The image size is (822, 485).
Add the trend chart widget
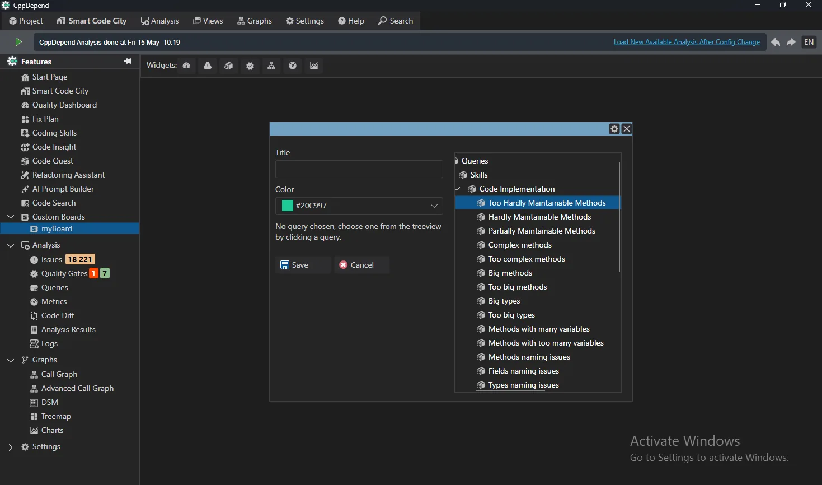[x=314, y=66]
